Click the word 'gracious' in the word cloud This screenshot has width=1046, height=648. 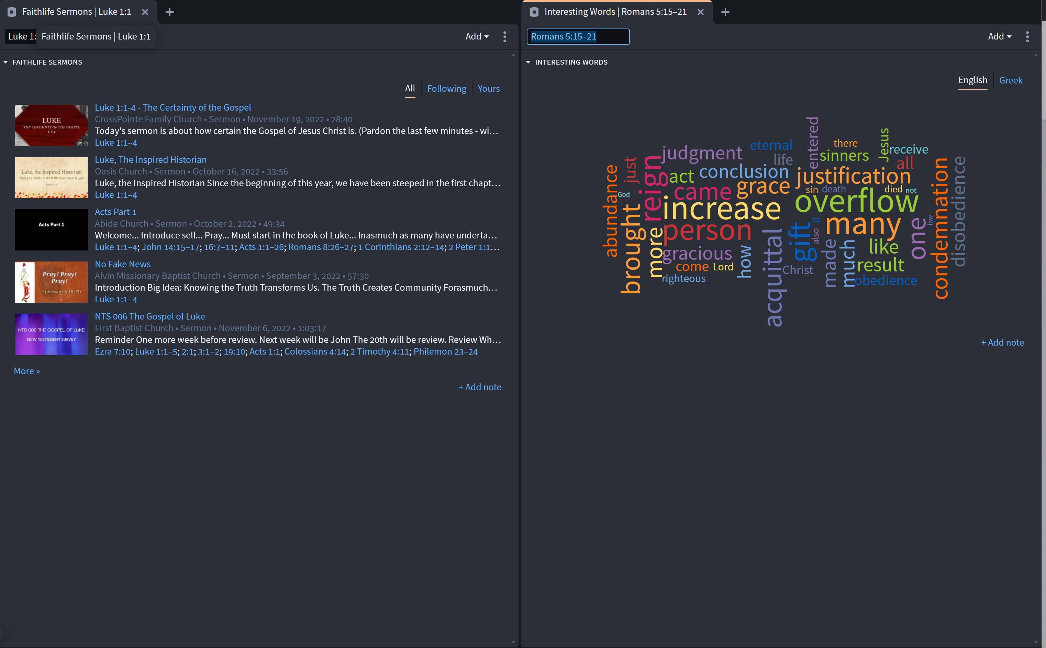[697, 254]
